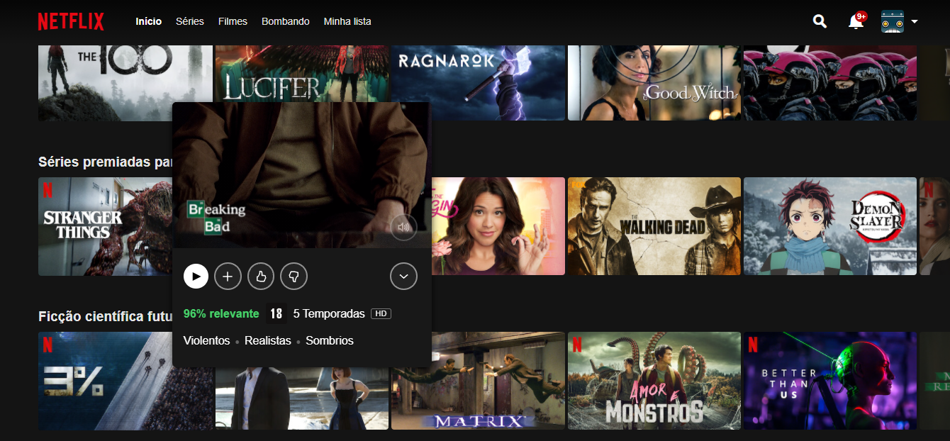Click the 96% relevante match text
This screenshot has height=441, width=950.
(x=221, y=313)
